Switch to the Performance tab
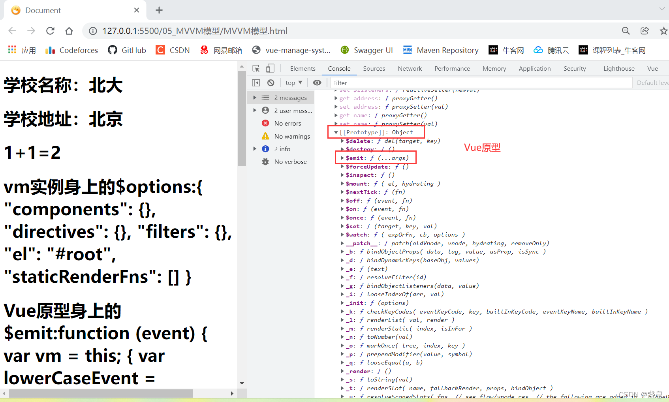This screenshot has width=669, height=402. [x=452, y=68]
